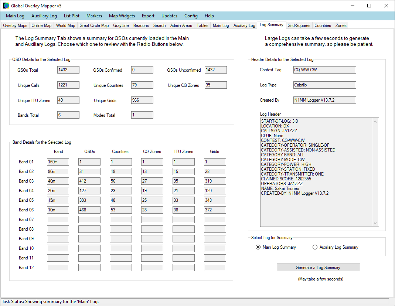This screenshot has height=306, width=395.
Task: Click the Band 06 field showing 10m
Action: [58, 210]
